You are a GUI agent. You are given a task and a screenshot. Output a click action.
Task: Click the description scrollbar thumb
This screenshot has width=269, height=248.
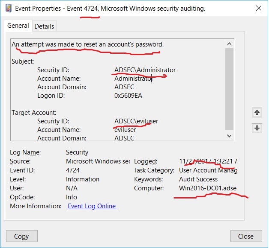230,88
